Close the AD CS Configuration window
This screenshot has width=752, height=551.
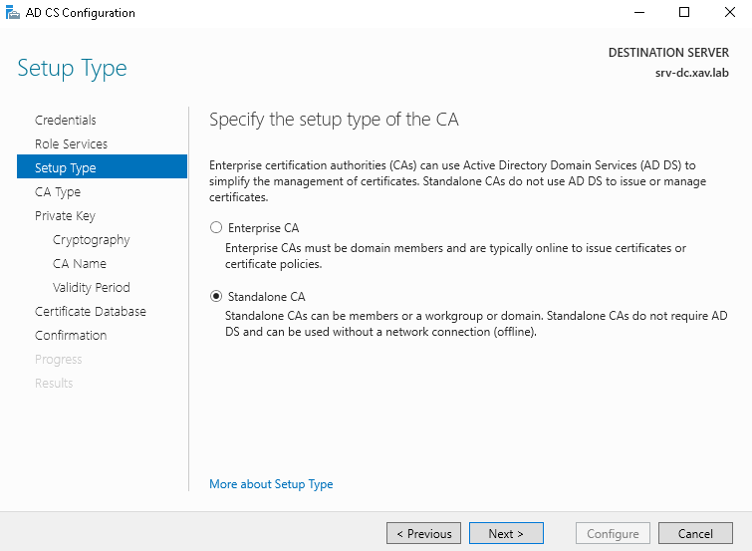[729, 13]
